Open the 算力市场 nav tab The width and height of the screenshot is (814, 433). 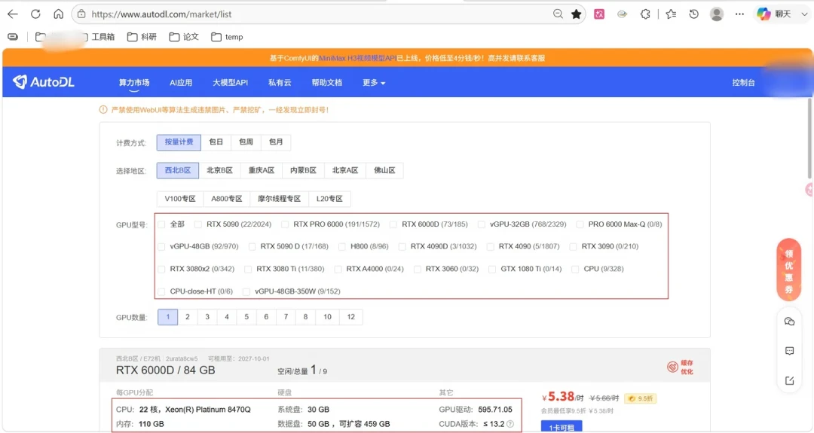coord(134,82)
